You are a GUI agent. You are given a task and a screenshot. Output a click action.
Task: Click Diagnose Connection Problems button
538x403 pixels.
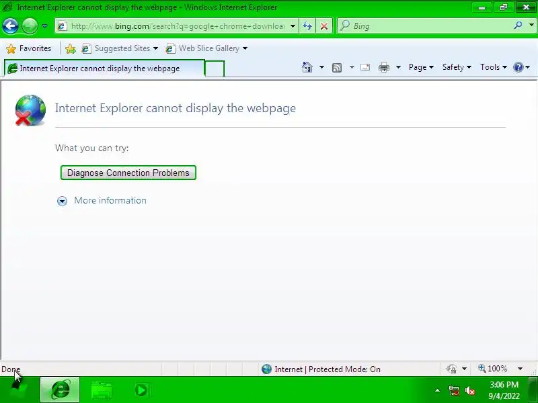(128, 173)
